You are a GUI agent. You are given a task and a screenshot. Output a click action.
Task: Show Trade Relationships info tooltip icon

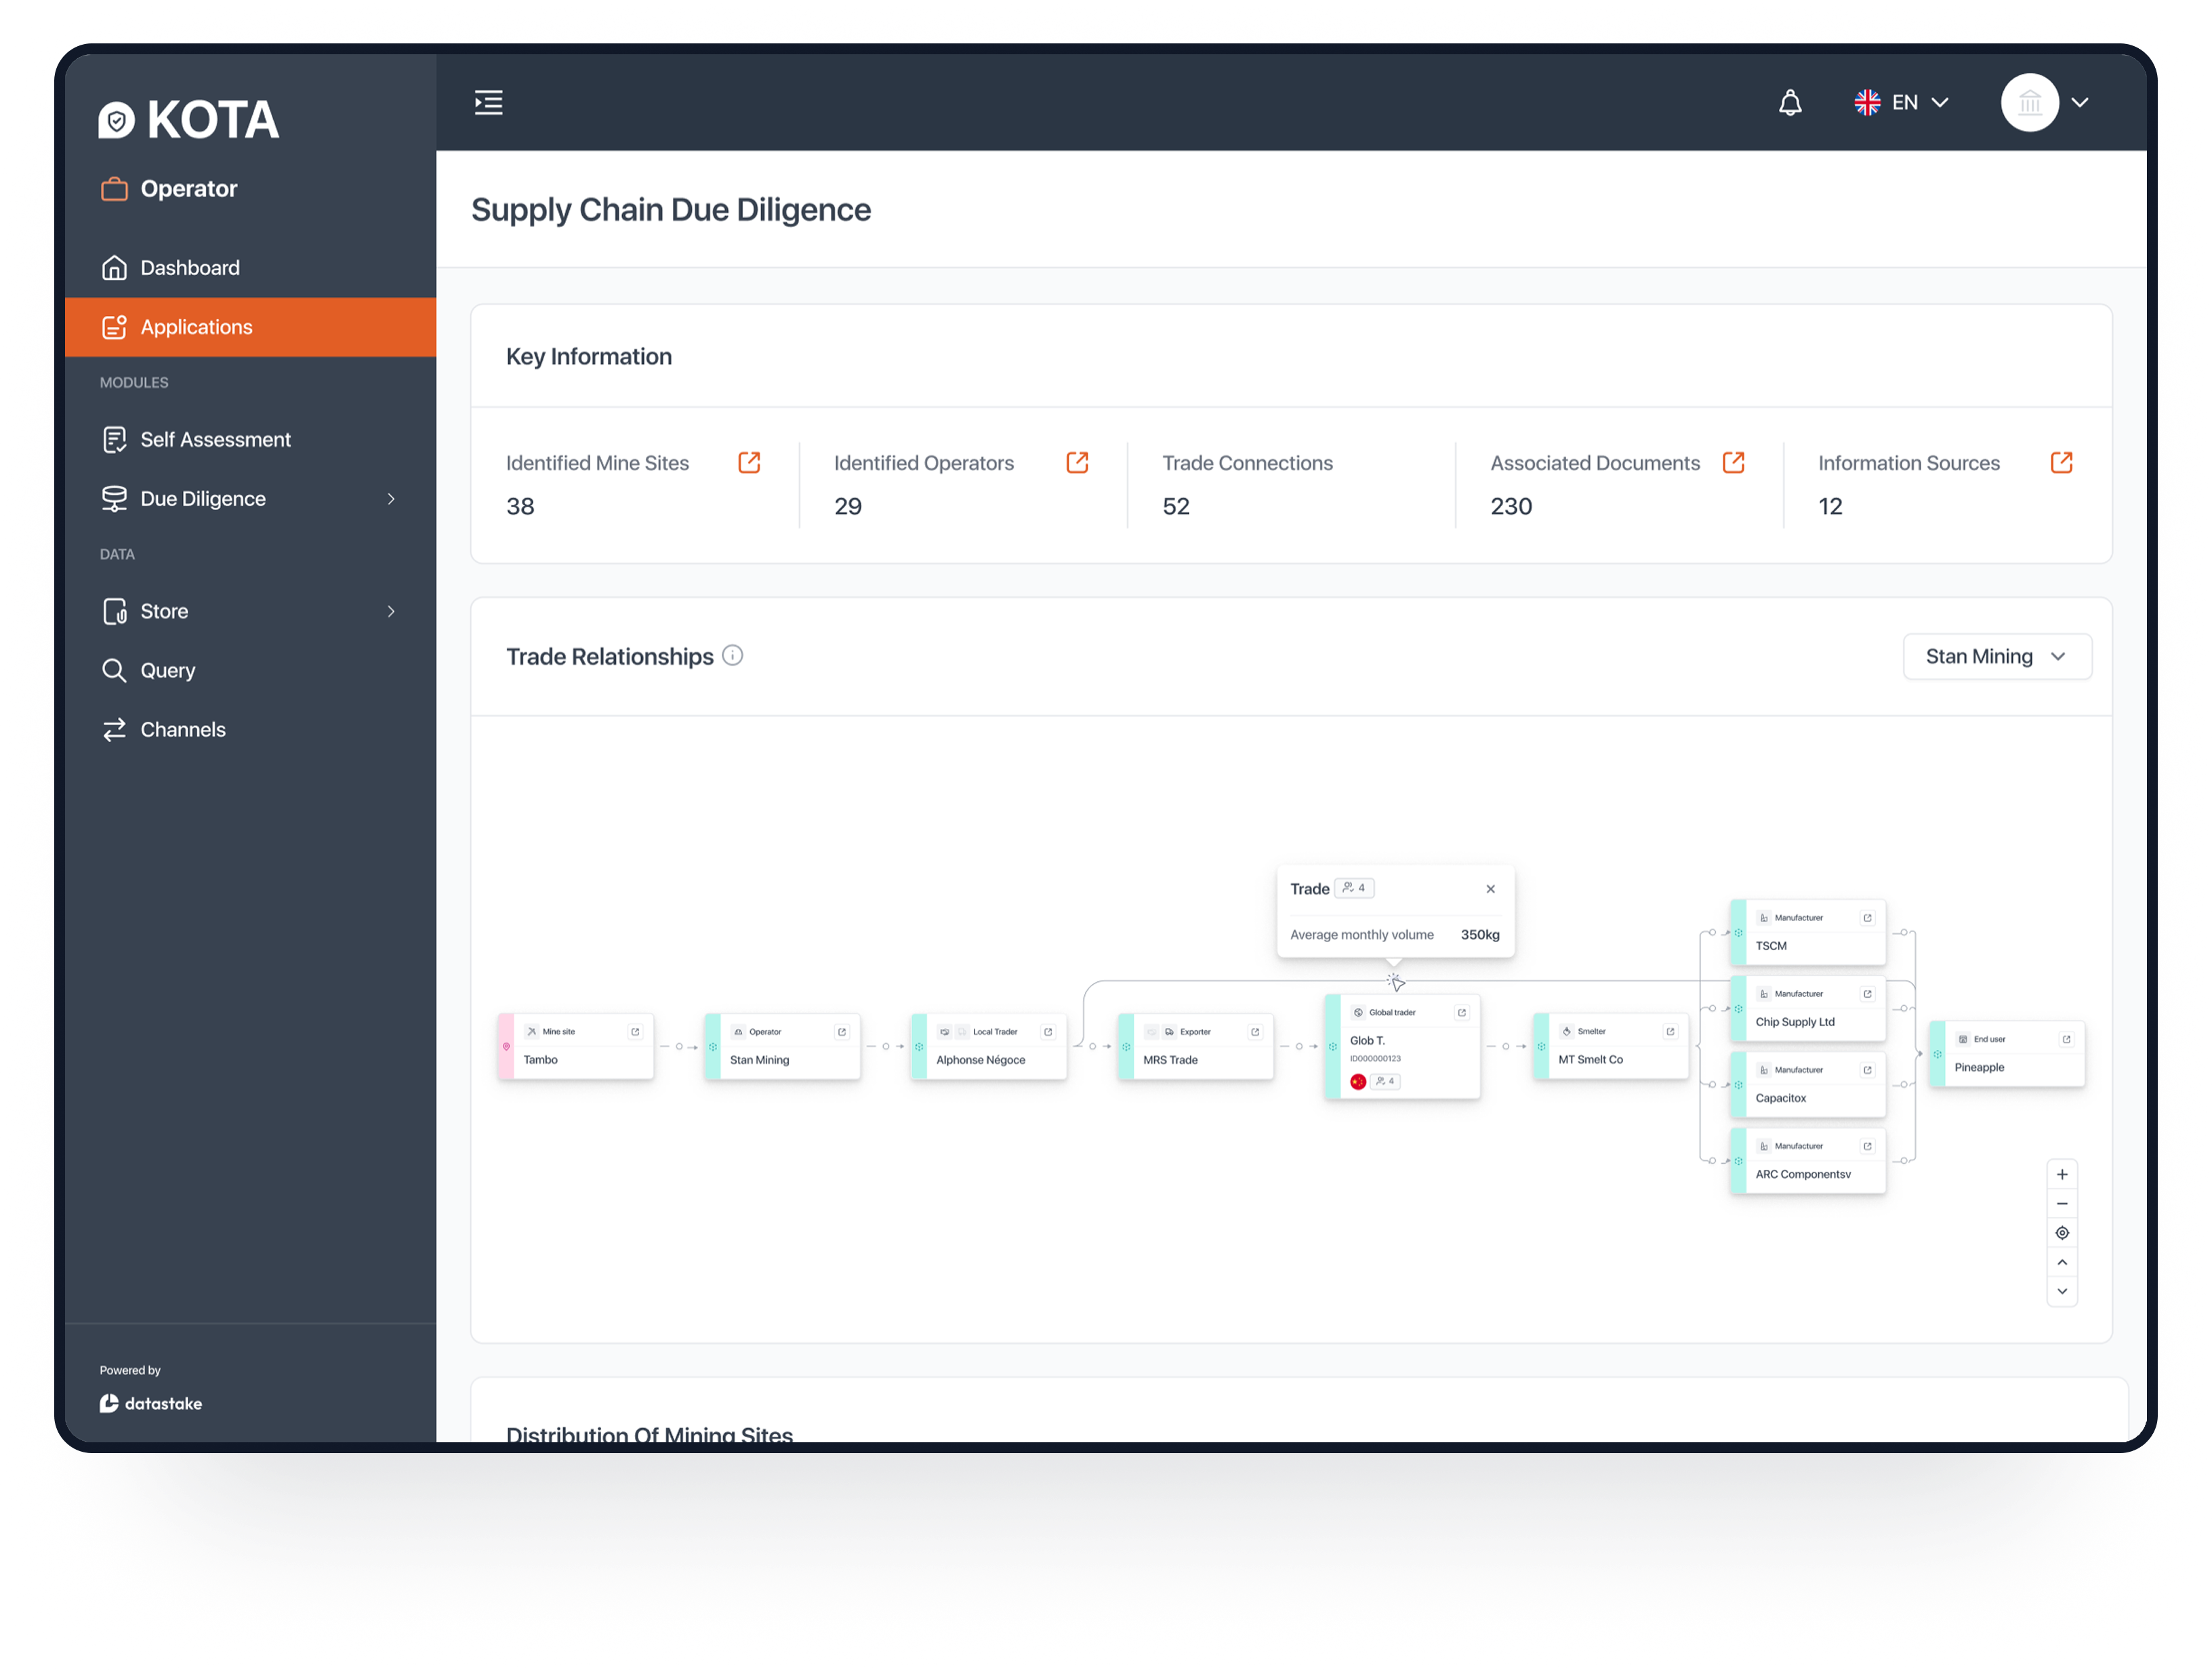coord(732,656)
